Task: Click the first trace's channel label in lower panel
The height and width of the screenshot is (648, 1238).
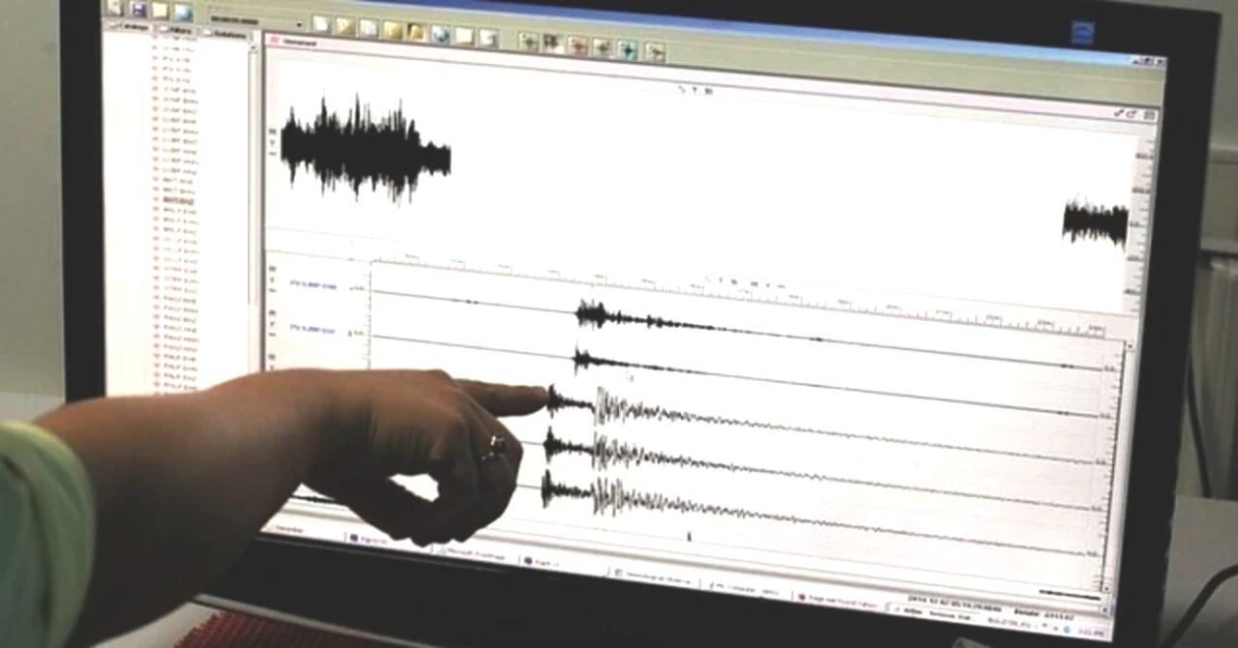Action: 312,285
